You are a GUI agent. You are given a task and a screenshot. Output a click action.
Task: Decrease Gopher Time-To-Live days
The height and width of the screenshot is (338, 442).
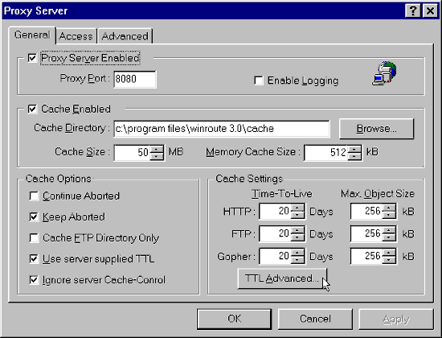coord(297,260)
